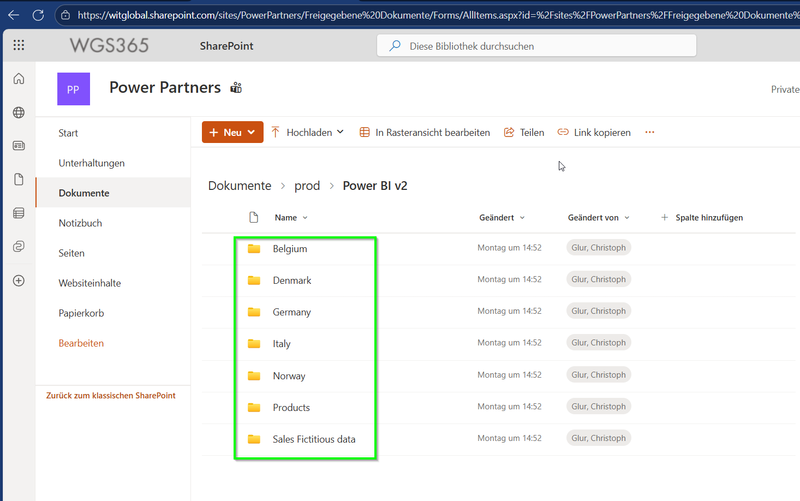Click the Power Partners PP site logo
Image resolution: width=800 pixels, height=501 pixels.
(x=74, y=89)
